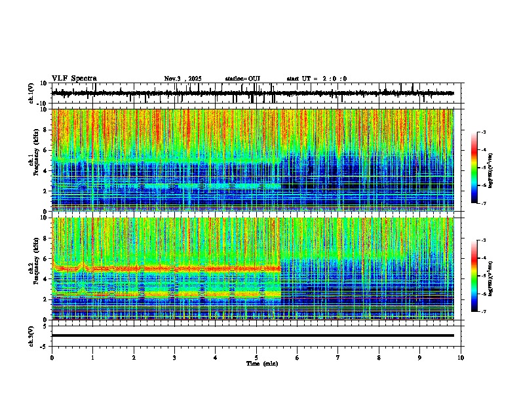Click the time axis tick label '0'
The width and height of the screenshot is (519, 401).
tap(52, 358)
